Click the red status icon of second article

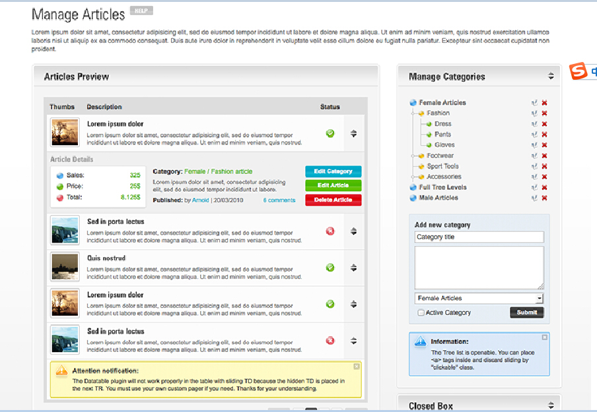(x=330, y=231)
